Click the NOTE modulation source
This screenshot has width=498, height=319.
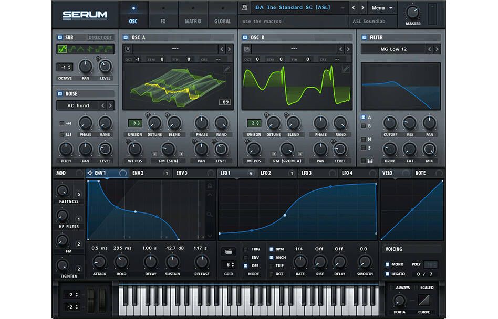[x=429, y=173]
